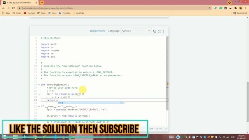This screenshot has width=249, height=140.
Task: Reload the HackerRank page
Action: [14, 8]
